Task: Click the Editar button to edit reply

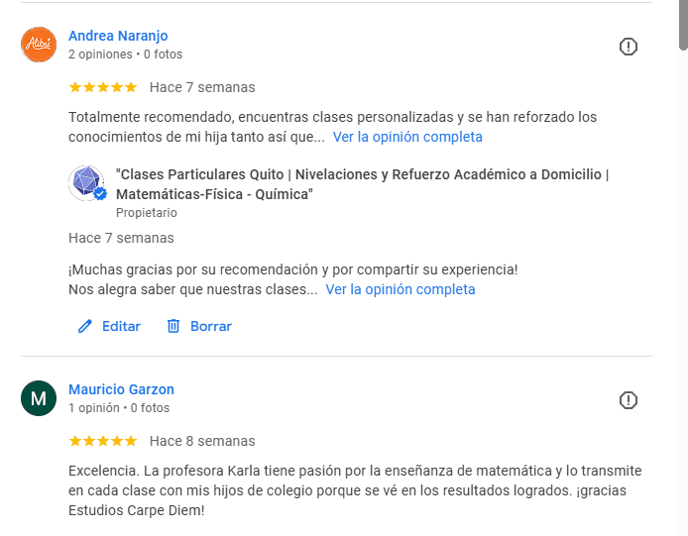Action: coord(121,326)
